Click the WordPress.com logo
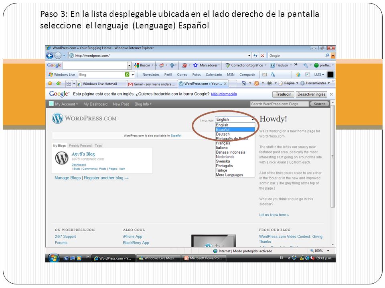This screenshot has width=385, height=288. [84, 118]
